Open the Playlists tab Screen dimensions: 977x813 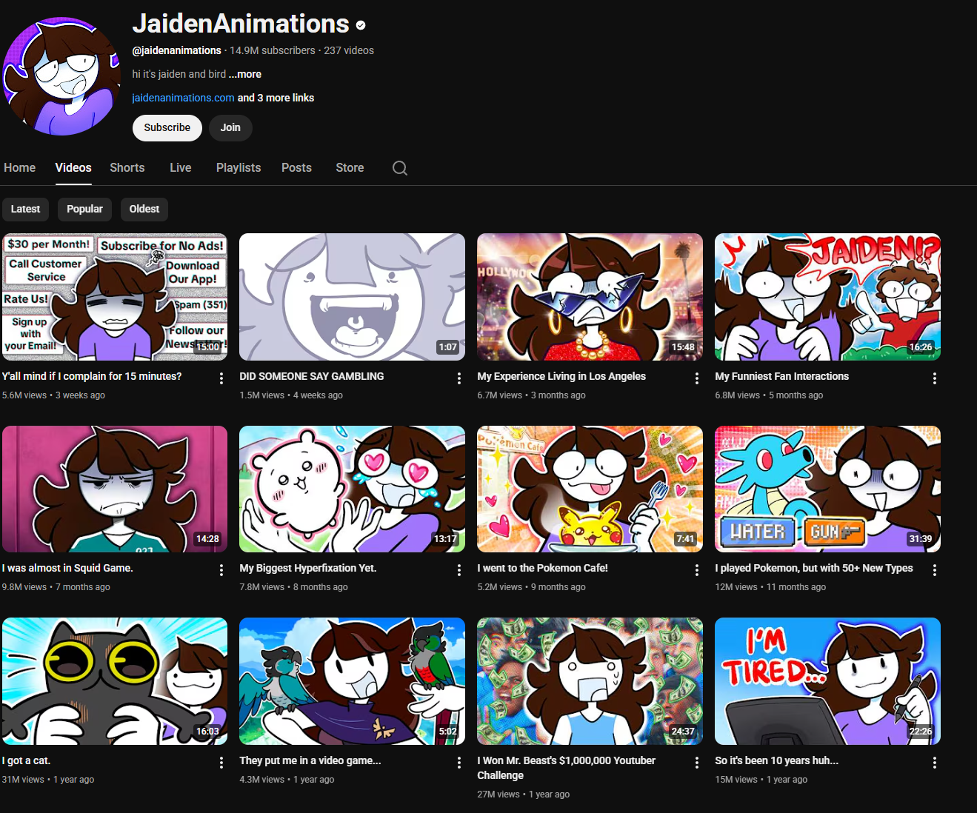click(x=239, y=168)
